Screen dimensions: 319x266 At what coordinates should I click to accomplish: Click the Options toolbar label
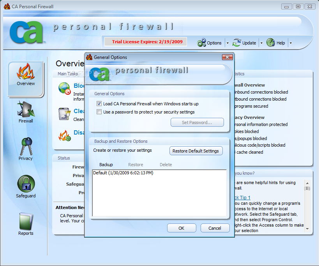point(214,43)
